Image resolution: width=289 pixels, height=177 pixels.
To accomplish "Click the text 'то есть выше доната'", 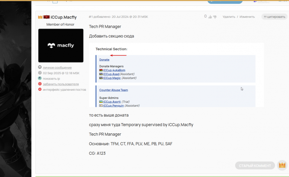I will pyautogui.click(x=109, y=115).
